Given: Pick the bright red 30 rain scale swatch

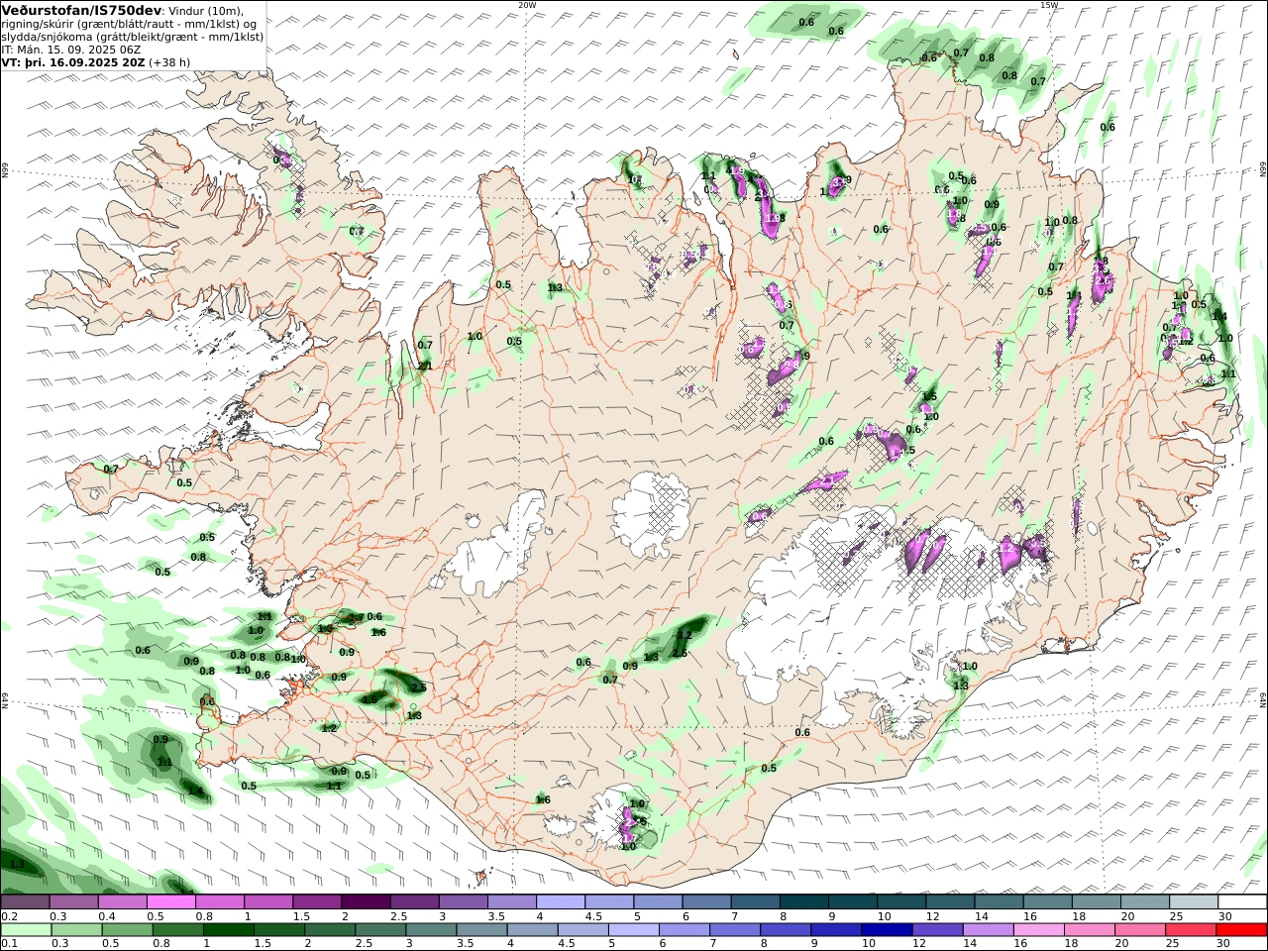Looking at the screenshot, I should click(x=1241, y=930).
